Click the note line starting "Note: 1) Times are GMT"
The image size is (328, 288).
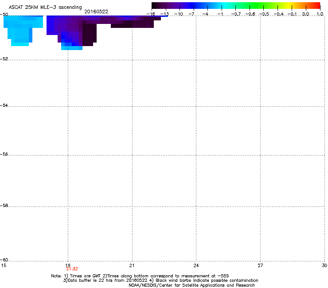pos(140,276)
